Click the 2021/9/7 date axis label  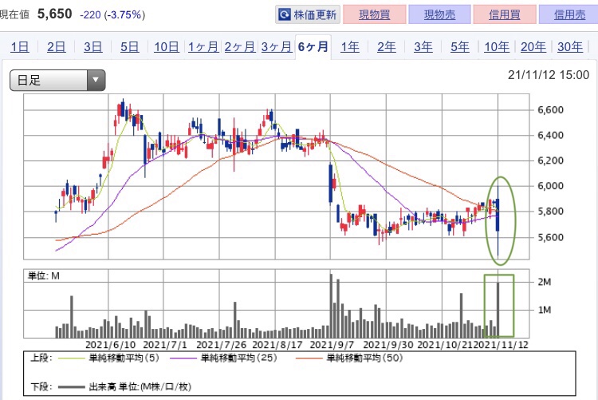332,345
